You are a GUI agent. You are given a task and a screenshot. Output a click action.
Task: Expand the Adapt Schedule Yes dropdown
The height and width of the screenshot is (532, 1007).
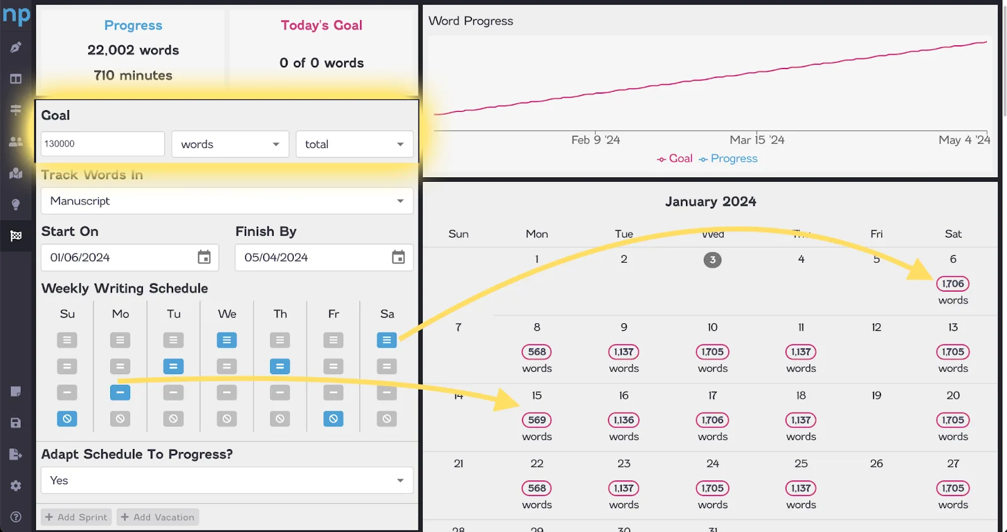227,480
